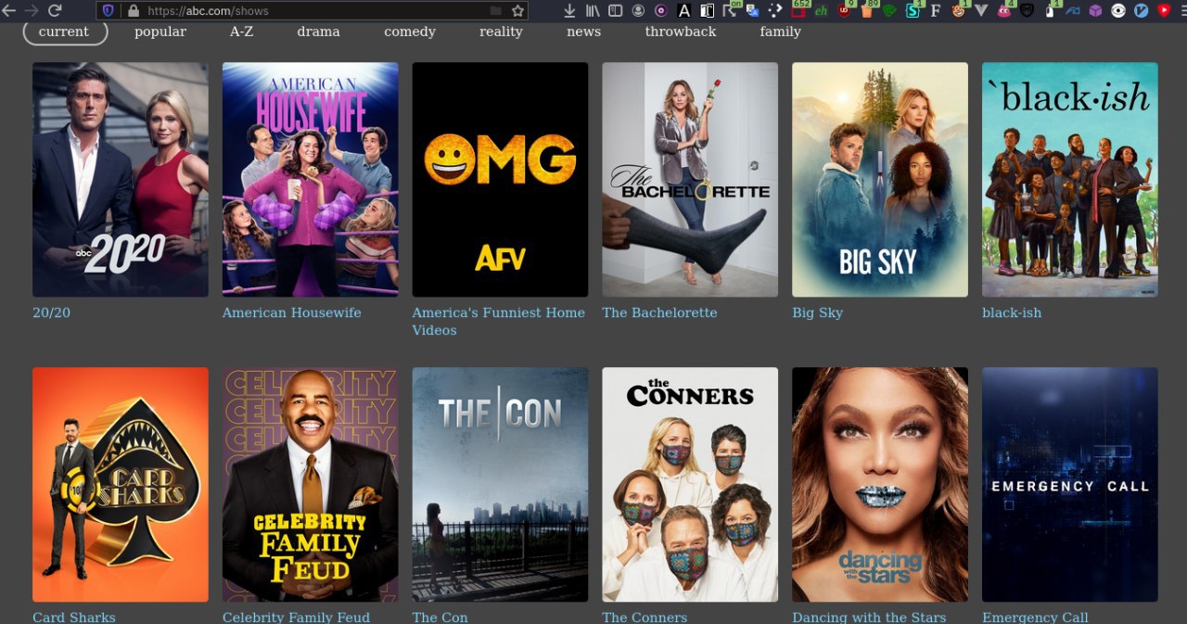Open the Dancing with the Stars poster
1187x624 pixels.
tap(880, 485)
